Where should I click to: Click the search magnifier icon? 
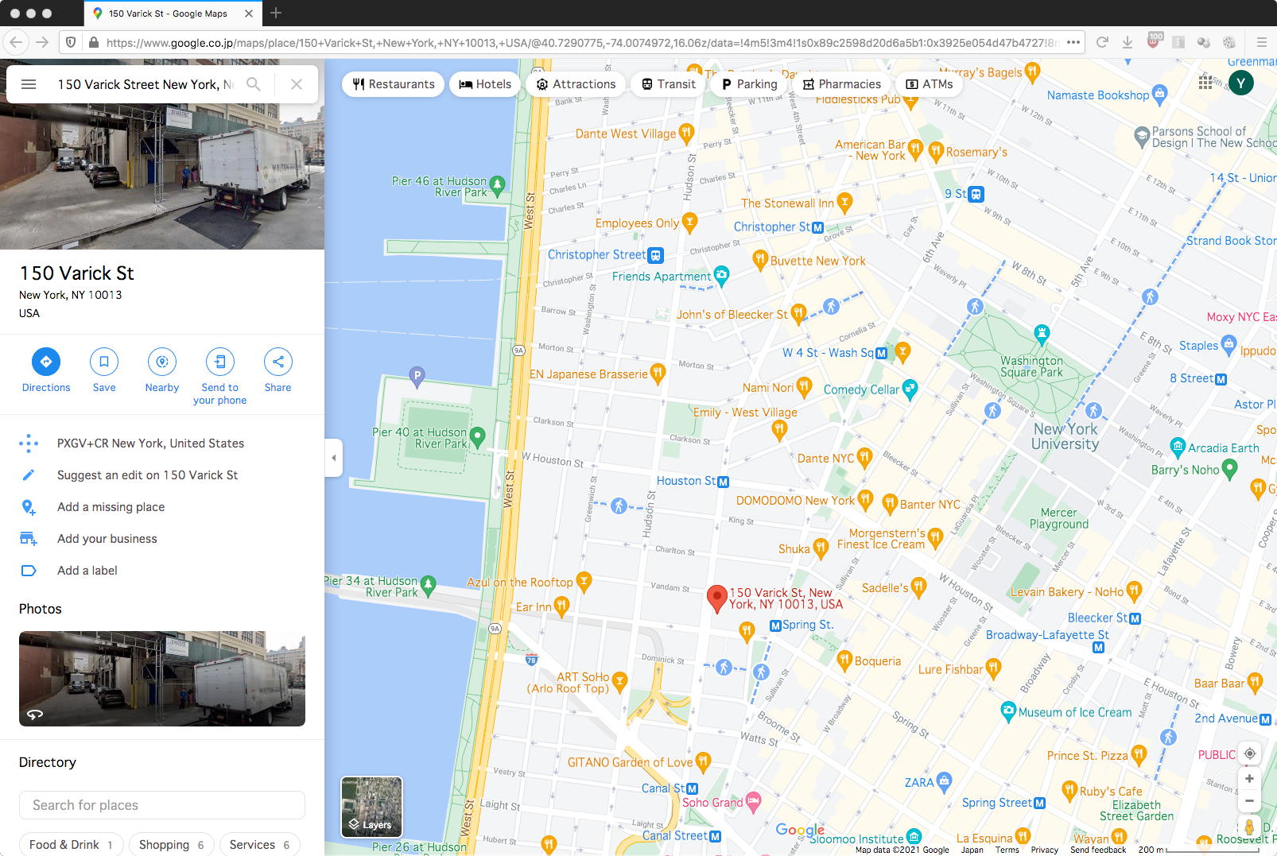tap(254, 84)
